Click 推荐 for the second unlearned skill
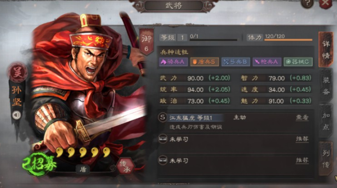This screenshot has height=188, width=337. [302, 160]
